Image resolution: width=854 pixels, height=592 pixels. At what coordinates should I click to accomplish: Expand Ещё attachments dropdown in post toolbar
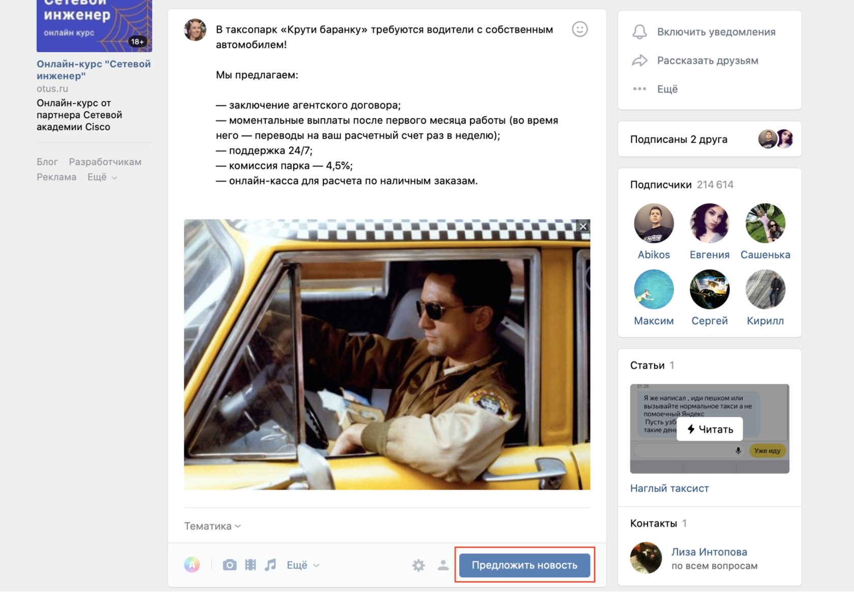302,565
